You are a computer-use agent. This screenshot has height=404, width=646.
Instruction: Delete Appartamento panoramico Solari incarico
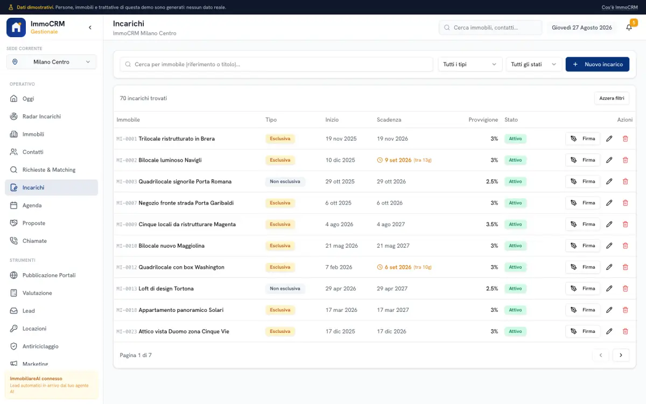[625, 310]
